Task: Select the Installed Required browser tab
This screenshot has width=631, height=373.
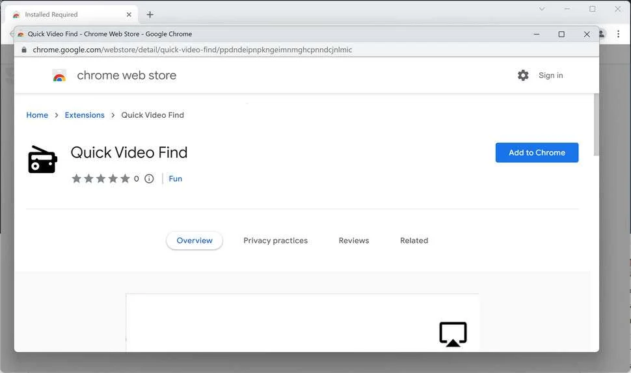Action: pos(72,14)
